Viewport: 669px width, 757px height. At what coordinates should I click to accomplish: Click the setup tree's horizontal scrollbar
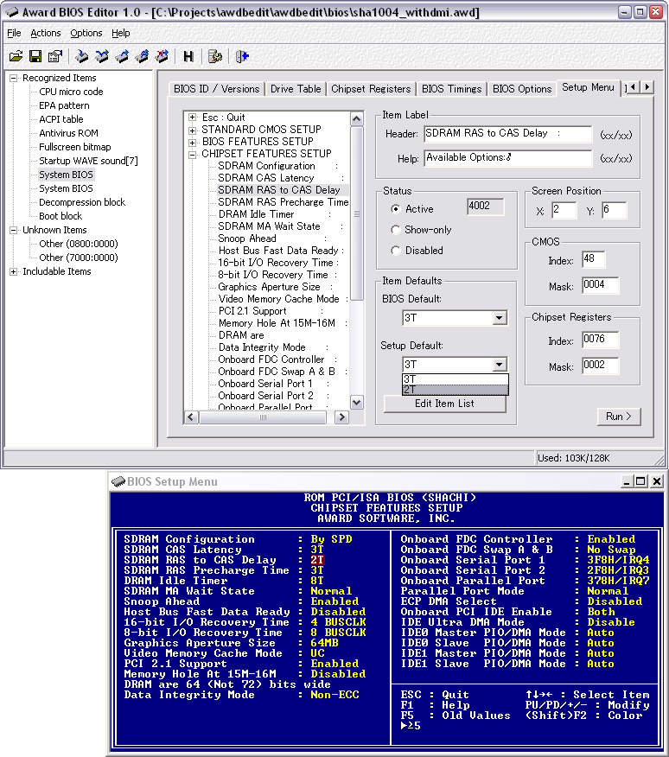(x=264, y=417)
